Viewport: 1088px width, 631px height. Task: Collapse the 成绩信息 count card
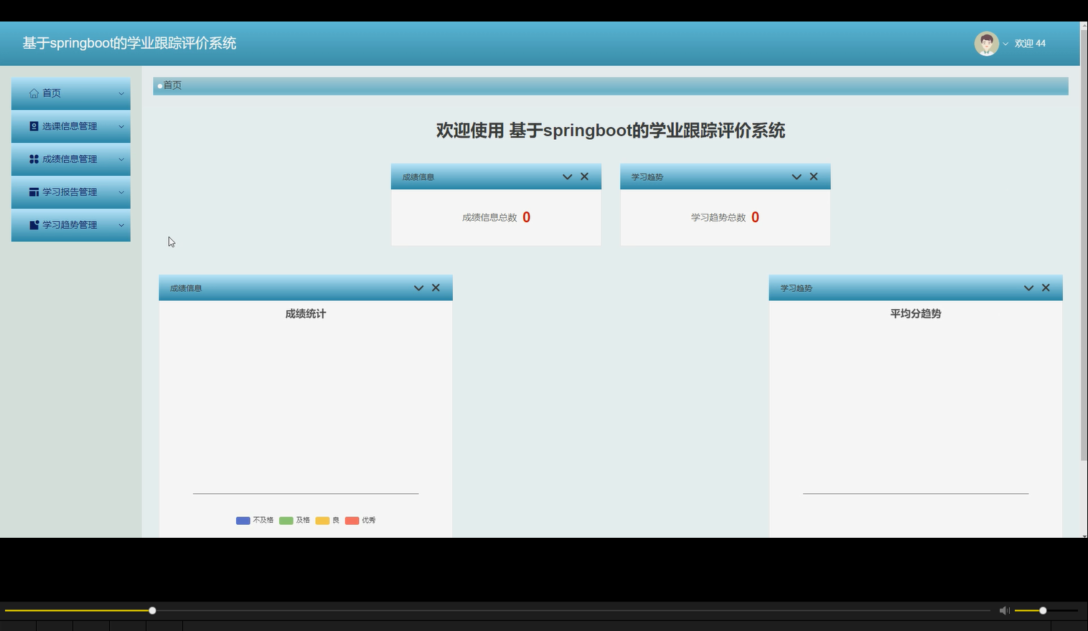567,177
